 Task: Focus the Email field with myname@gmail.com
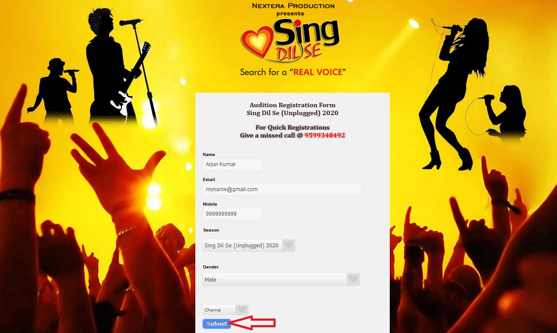click(x=282, y=189)
